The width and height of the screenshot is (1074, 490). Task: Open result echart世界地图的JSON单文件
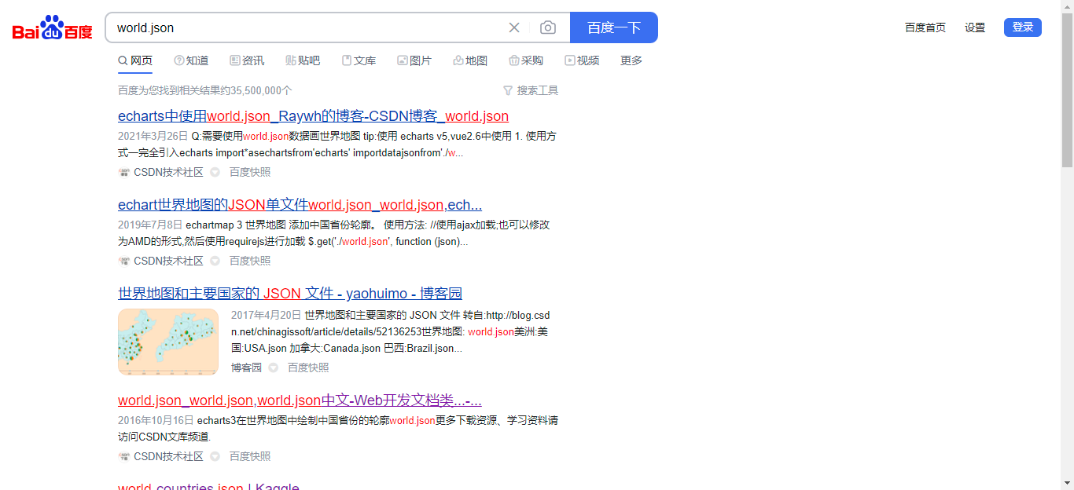[300, 205]
